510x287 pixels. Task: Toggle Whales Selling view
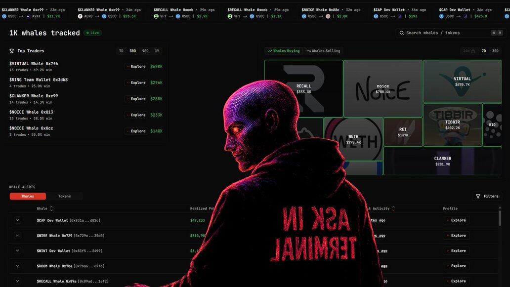tap(323, 51)
